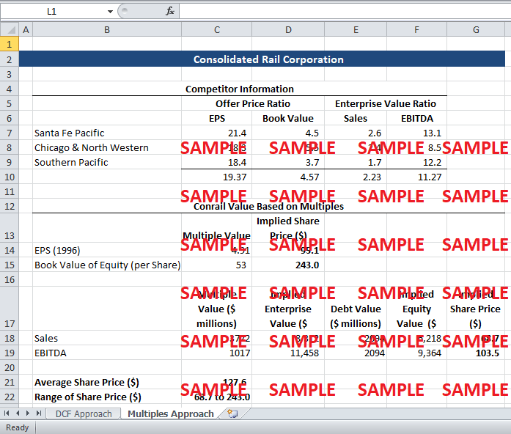Open the Name Box dropdown arrow
511x434 pixels.
(110, 12)
